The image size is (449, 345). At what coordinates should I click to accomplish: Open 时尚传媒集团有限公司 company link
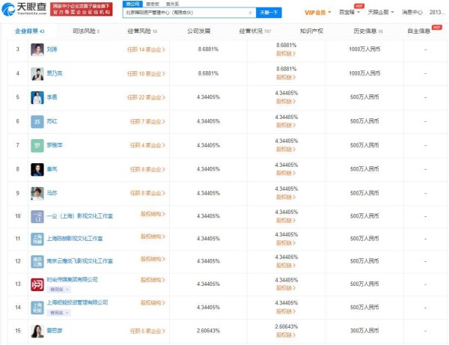(x=72, y=279)
